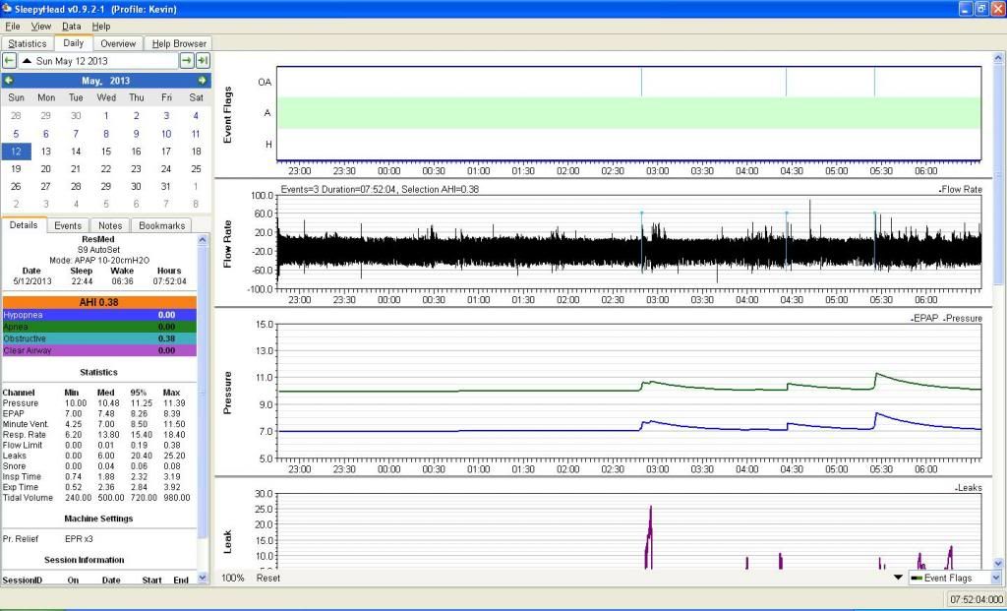Click 'Mode: APAP 10-20cmH2O' text

pos(99,260)
